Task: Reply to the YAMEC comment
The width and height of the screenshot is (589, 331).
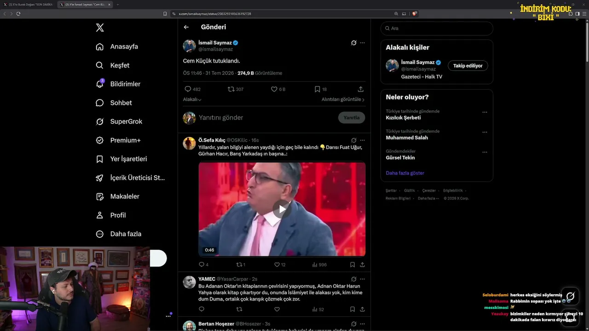Action: [x=201, y=309]
